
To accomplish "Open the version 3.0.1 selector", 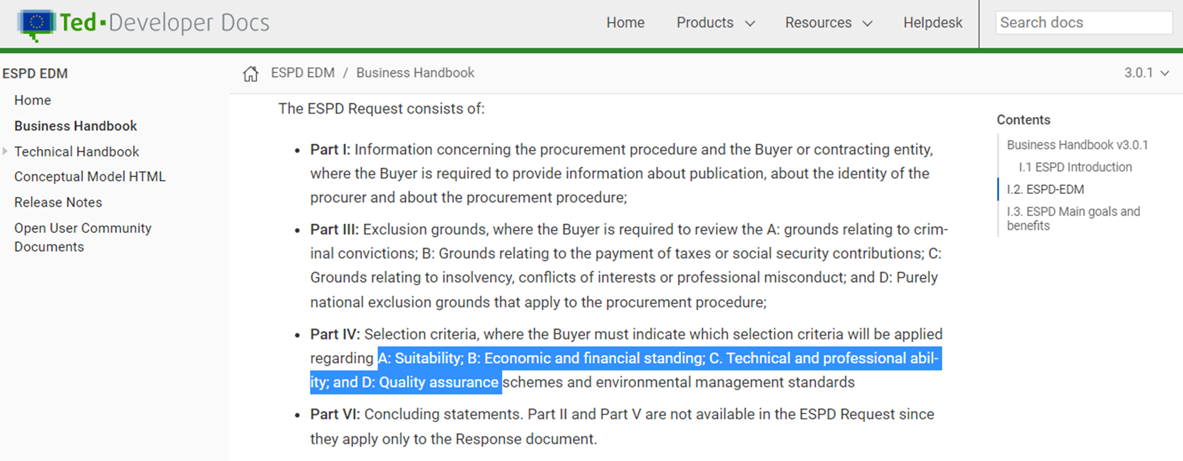I will point(1145,73).
